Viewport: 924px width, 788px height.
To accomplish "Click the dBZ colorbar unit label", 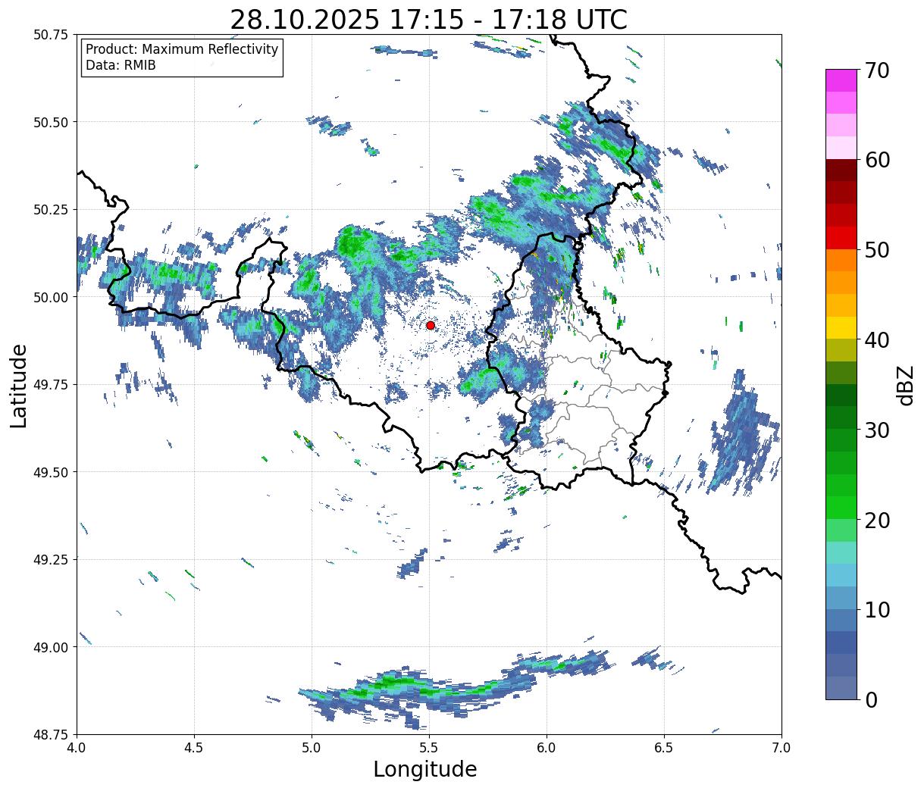I will [905, 385].
